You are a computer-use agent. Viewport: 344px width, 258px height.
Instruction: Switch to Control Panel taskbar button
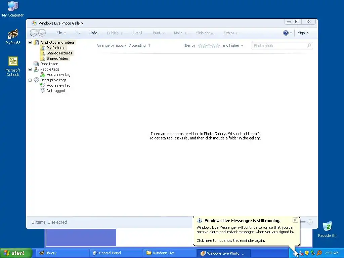point(116,253)
